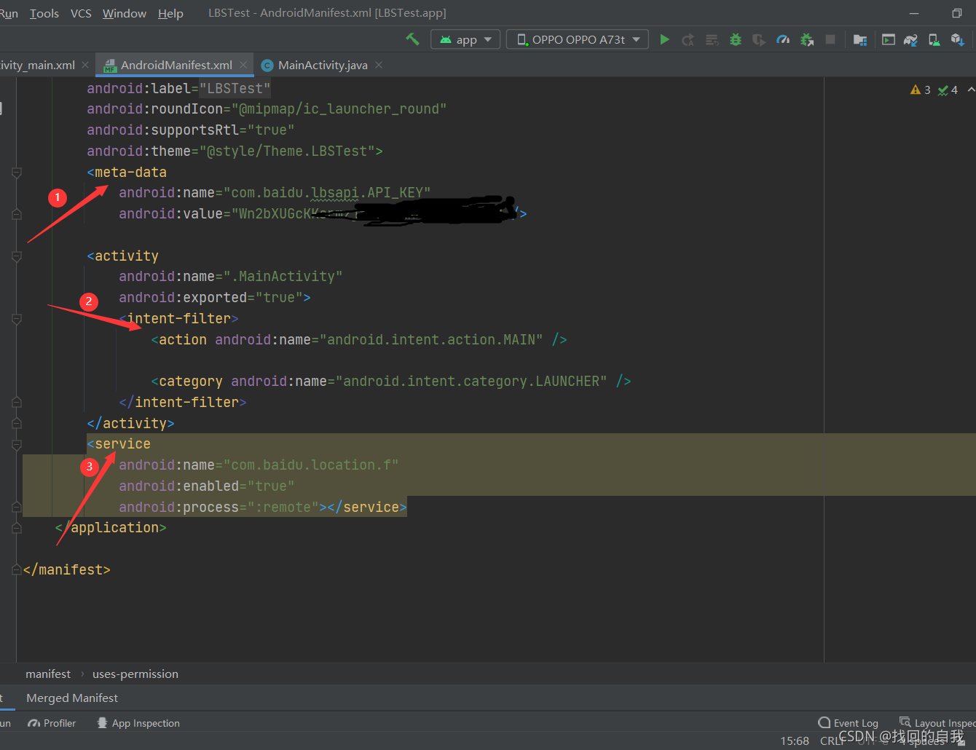Open the App Inspection tool window
The height and width of the screenshot is (750, 976).
click(138, 723)
